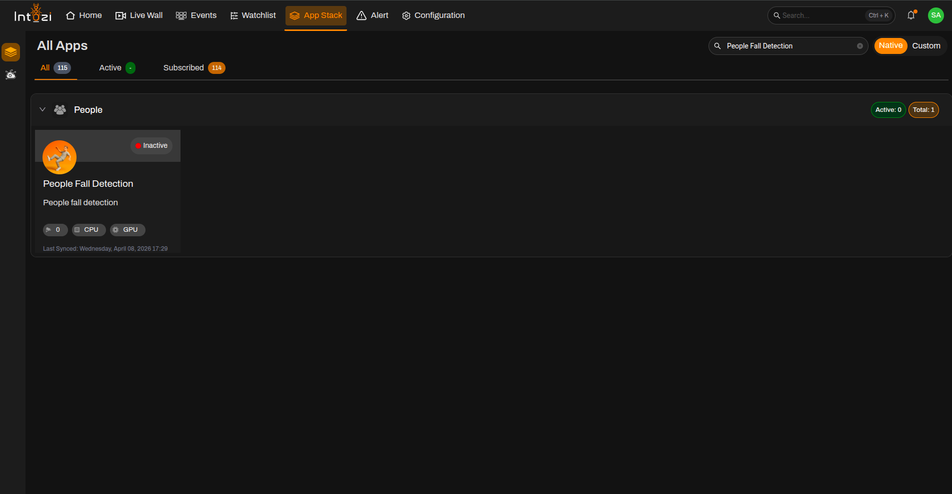This screenshot has height=494, width=952.
Task: Click the People category title
Action: [x=88, y=110]
